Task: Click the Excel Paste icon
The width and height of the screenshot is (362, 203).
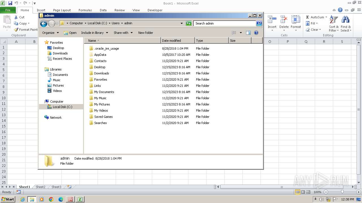Action: click(x=7, y=20)
